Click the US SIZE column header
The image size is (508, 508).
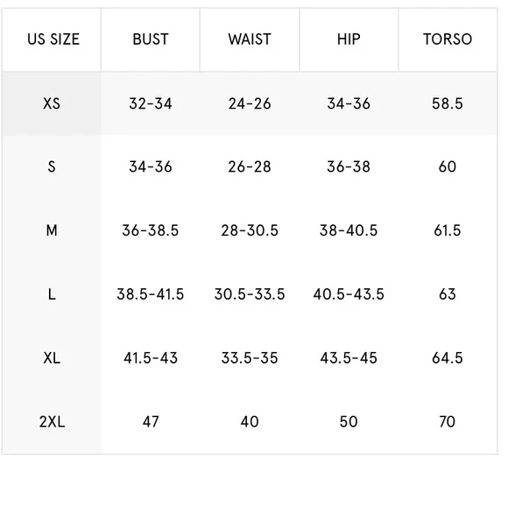(x=53, y=39)
